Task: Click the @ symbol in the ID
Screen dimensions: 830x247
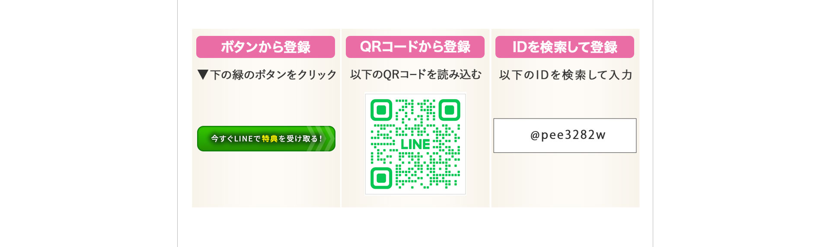Action: (x=535, y=135)
